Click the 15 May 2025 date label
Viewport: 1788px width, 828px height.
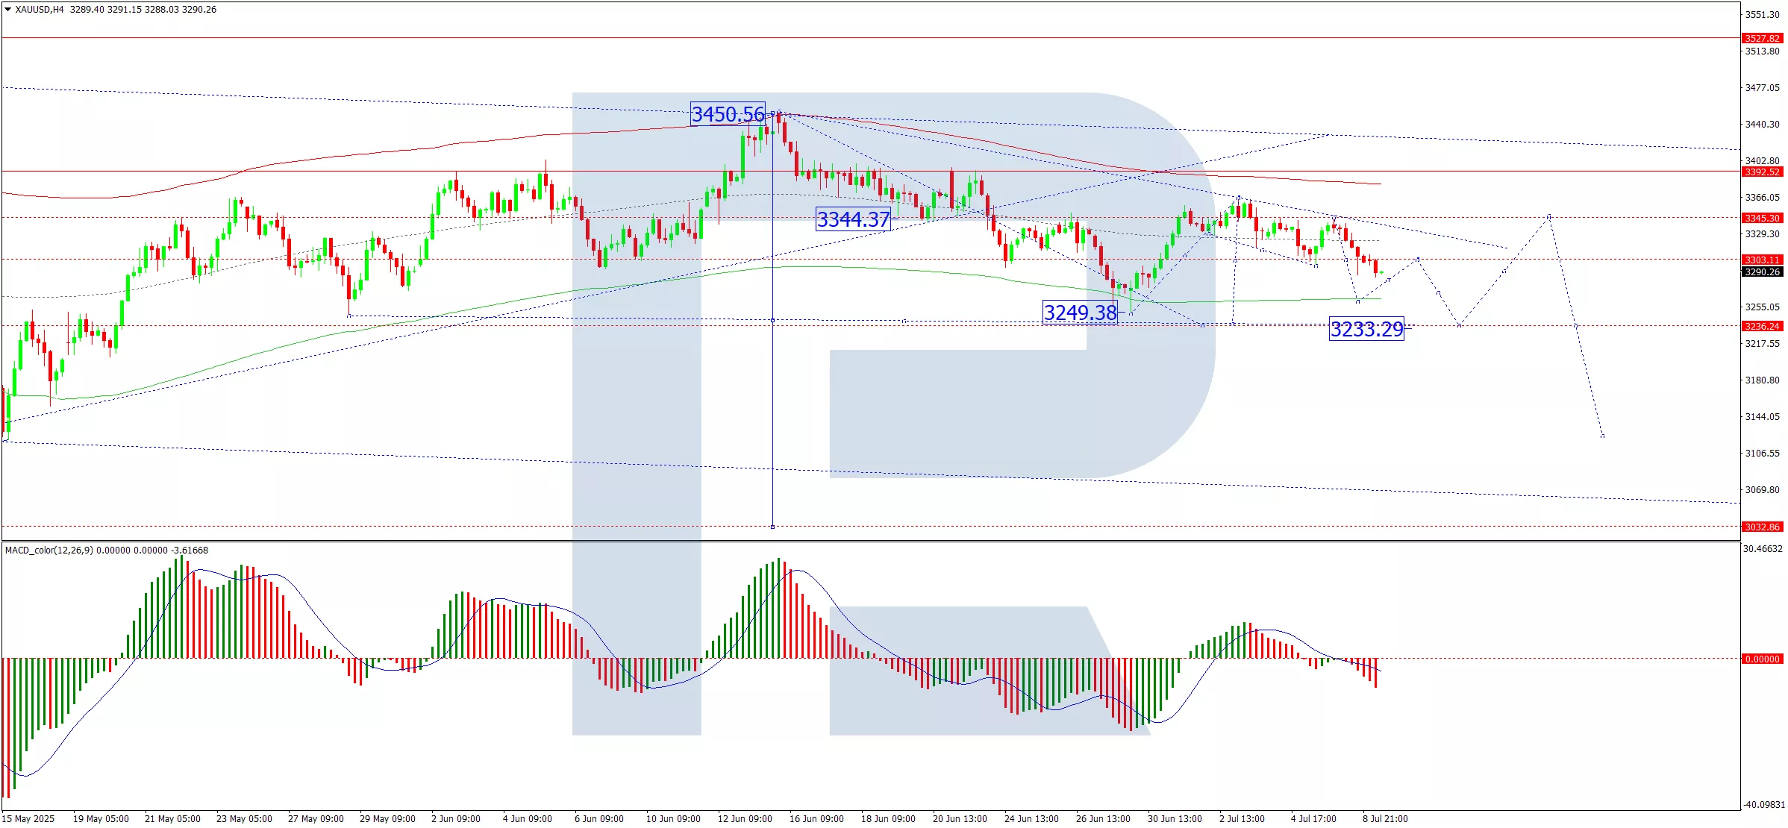pos(28,818)
